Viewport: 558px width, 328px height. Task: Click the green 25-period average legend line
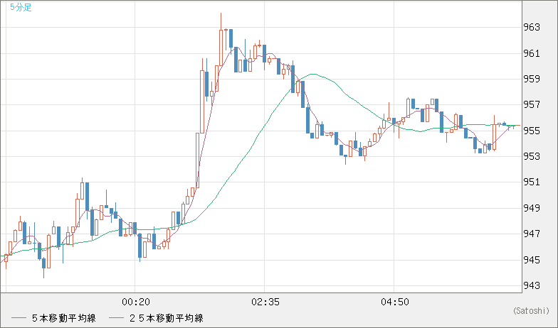[117, 318]
